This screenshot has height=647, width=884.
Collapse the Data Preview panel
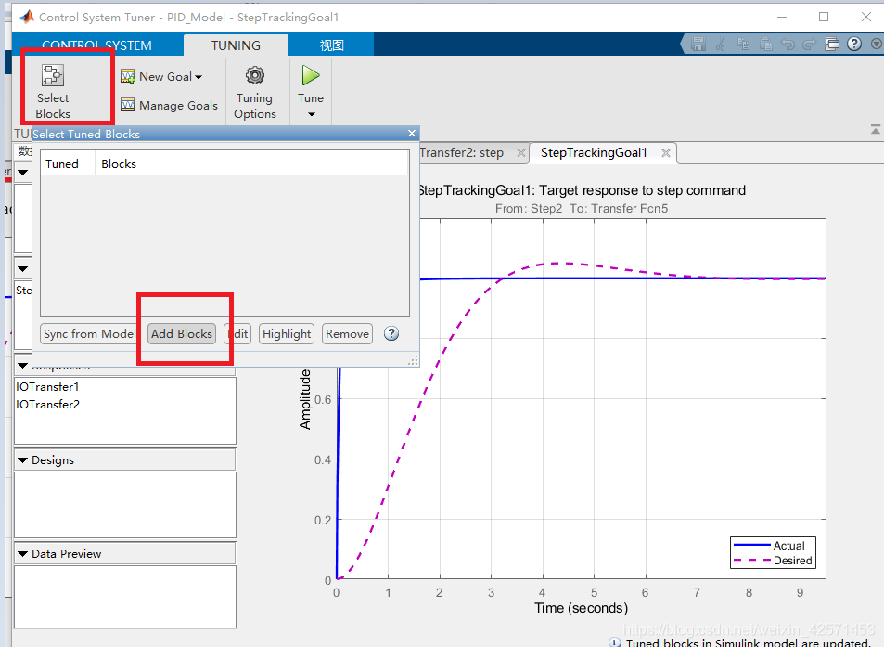coord(22,554)
